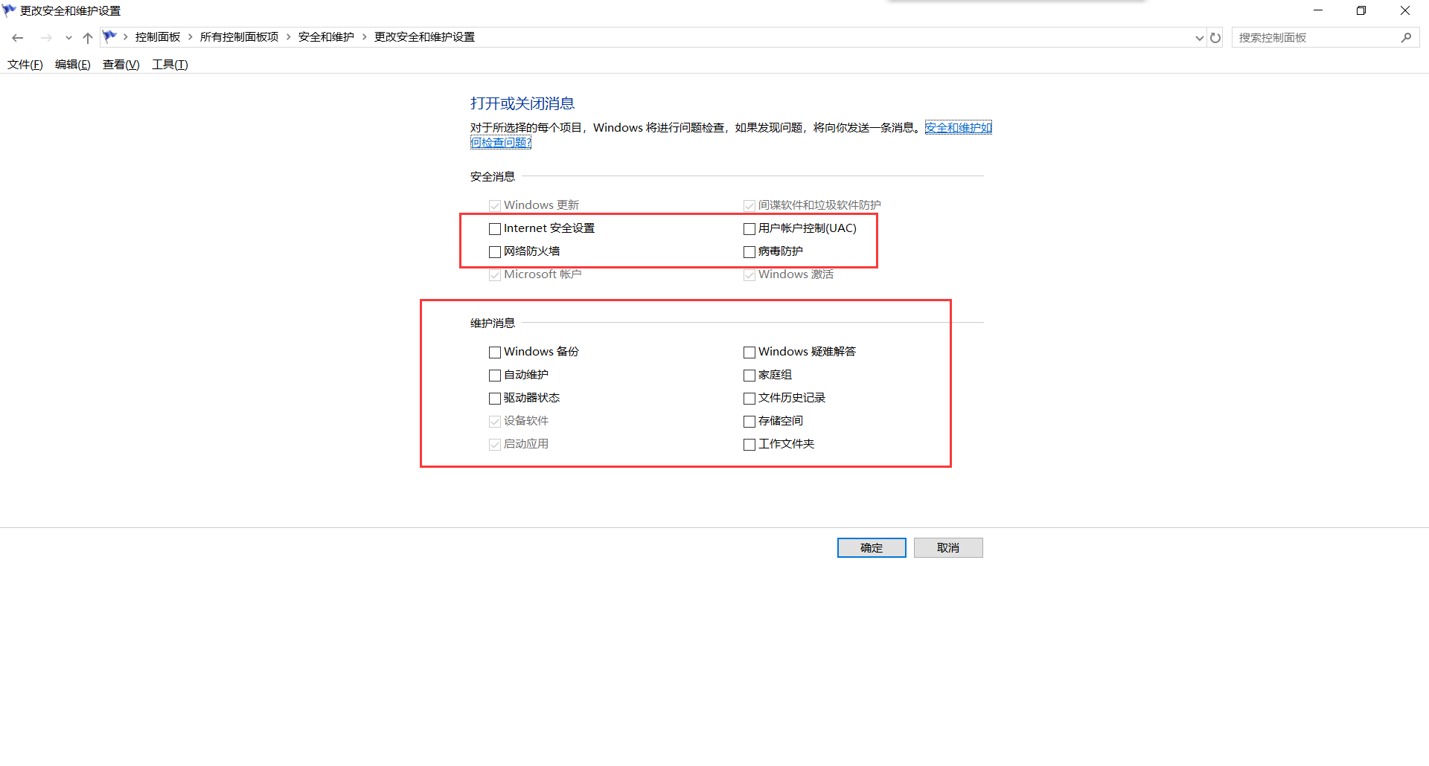Click the Refresh icon beside address bar
Screen dimensions: 1429x766
[1215, 37]
